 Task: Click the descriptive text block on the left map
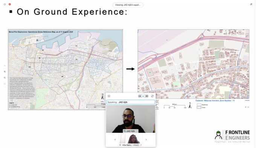(22, 88)
